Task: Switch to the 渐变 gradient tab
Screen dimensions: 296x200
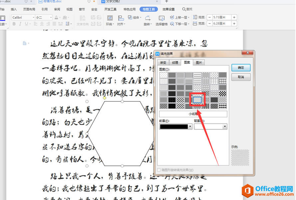Action: pos(163,62)
